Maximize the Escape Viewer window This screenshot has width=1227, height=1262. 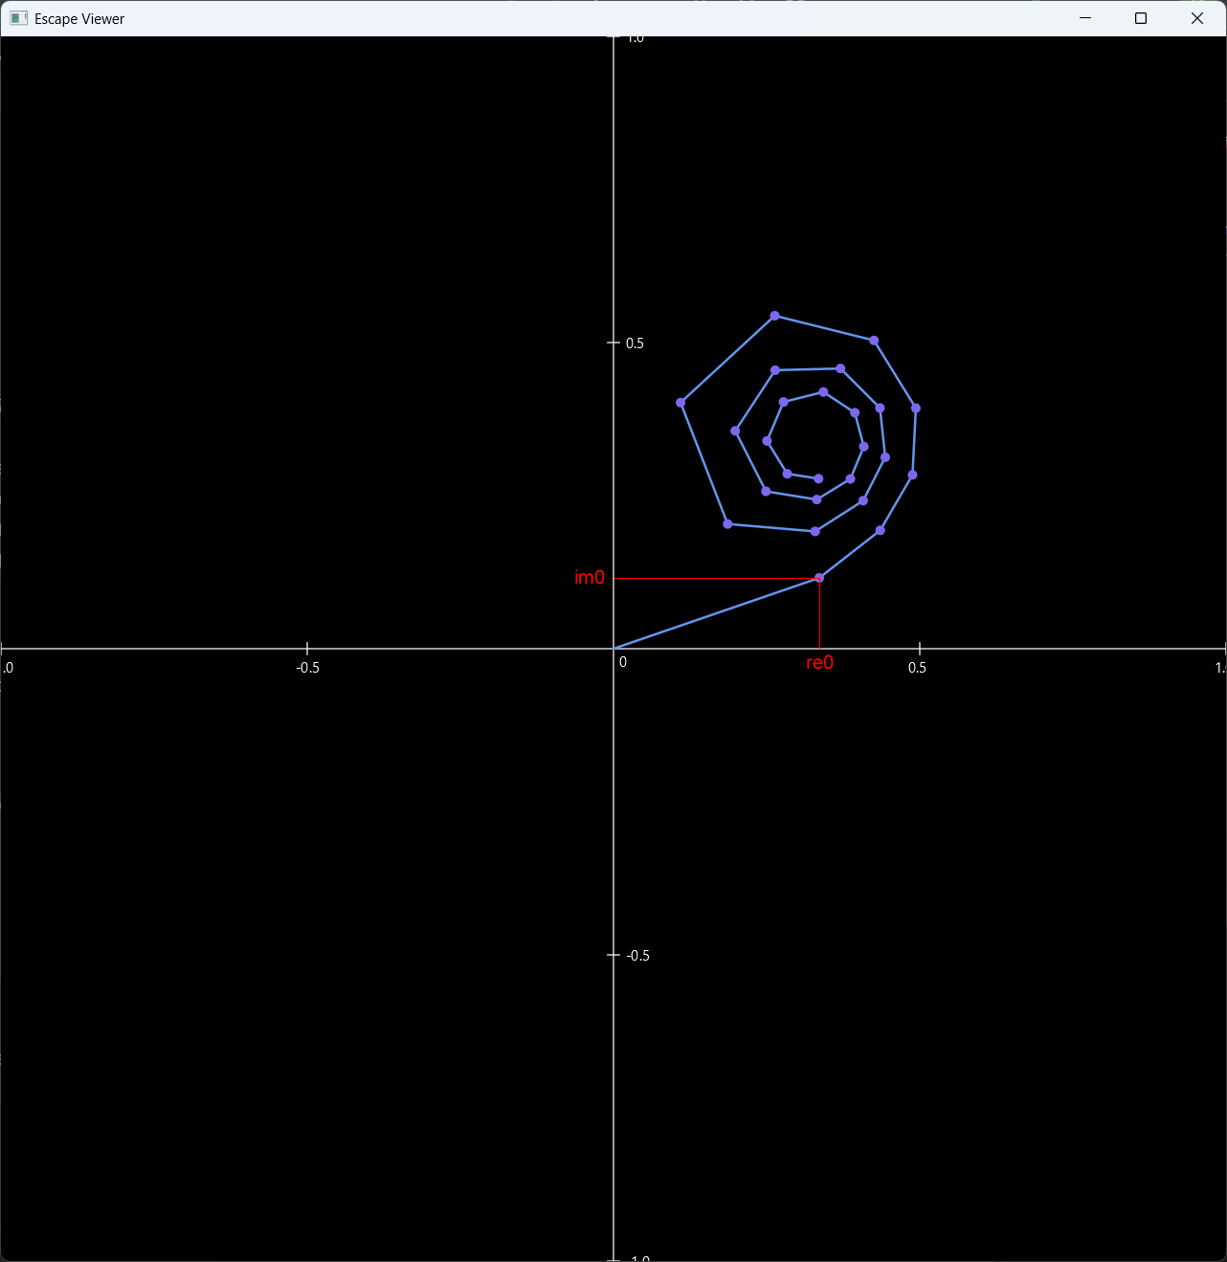(1141, 18)
